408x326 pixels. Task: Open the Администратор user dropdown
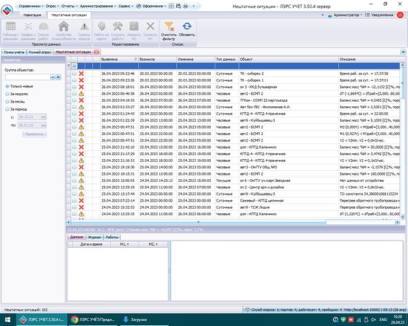click(x=345, y=15)
